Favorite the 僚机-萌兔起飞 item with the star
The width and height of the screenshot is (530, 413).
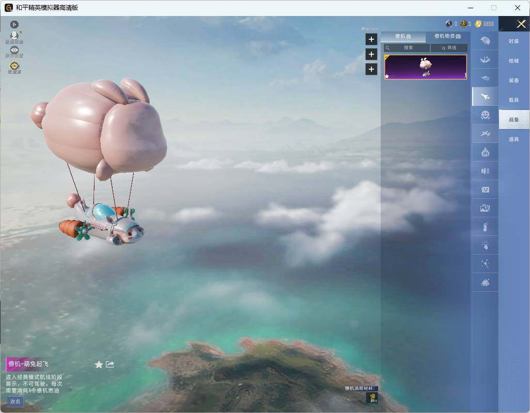[x=99, y=364]
